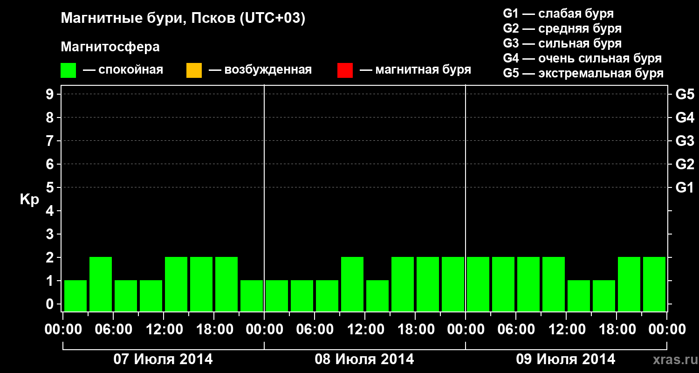
Task: Click the right-axis 'G1' storm level label
Action: [685, 187]
